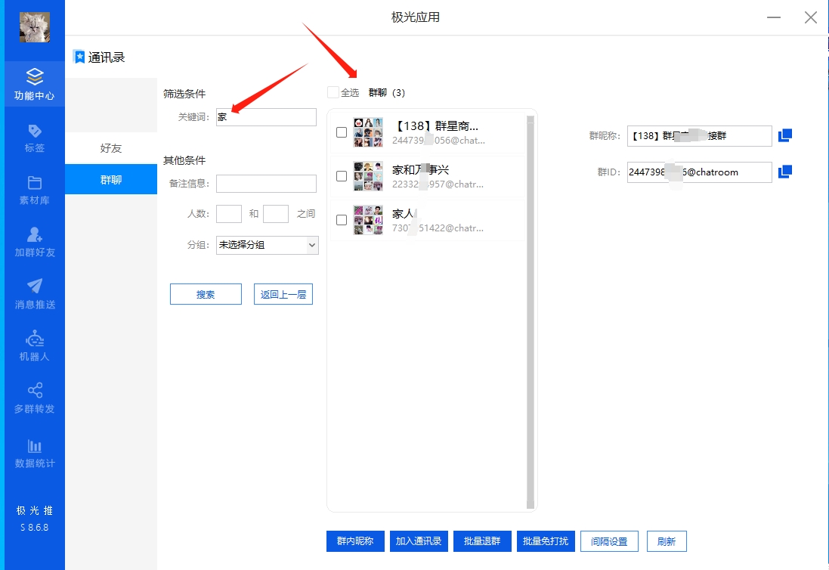
Task: Tick the checkbox for 家和万事兴 group
Action: point(342,176)
